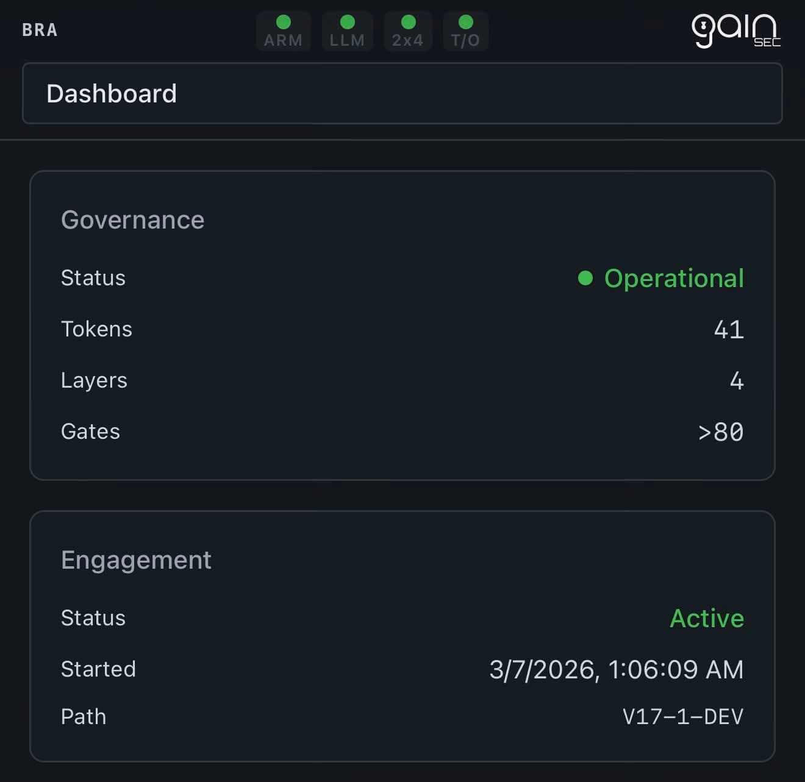The image size is (805, 782).
Task: Click the Tokens count value 41
Action: [729, 330]
